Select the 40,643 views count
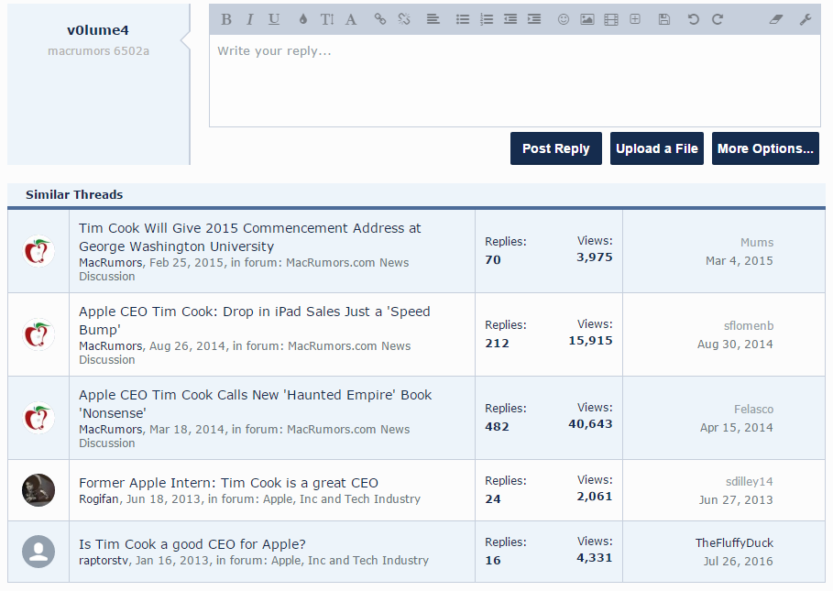 coord(590,424)
